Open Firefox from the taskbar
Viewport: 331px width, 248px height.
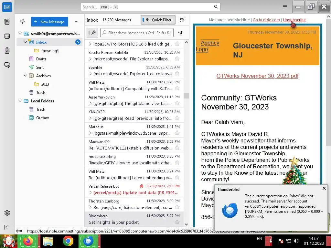(28, 241)
